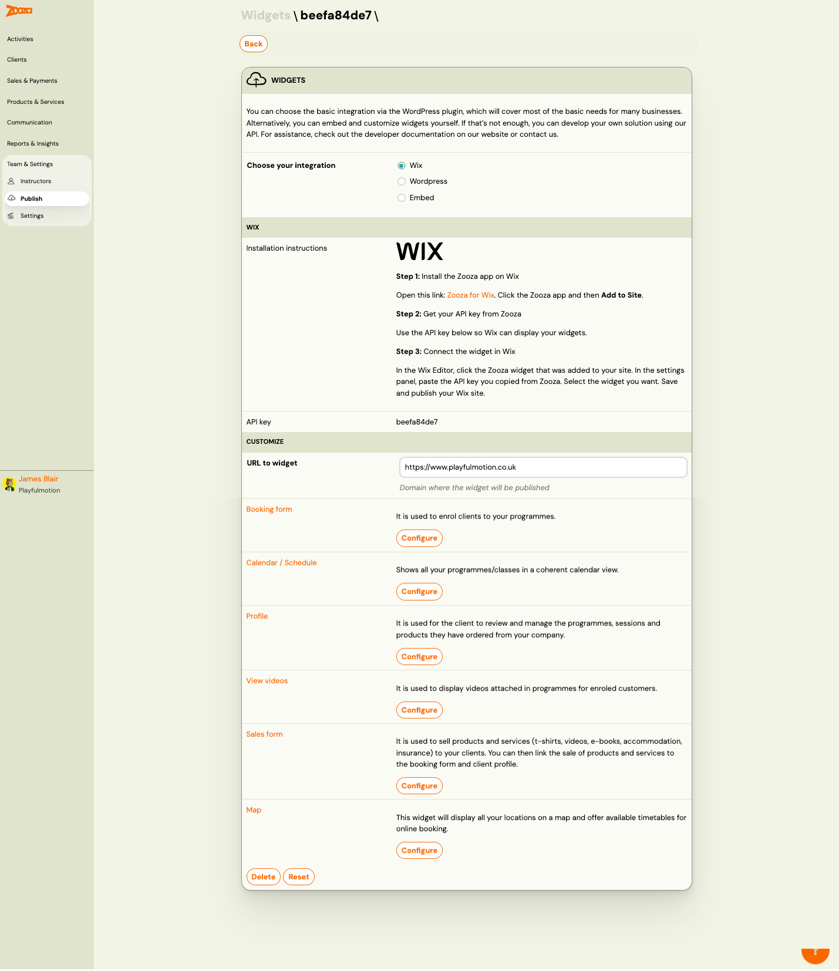Click the Instructors person icon
Screen dimensions: 839x971
(11, 181)
